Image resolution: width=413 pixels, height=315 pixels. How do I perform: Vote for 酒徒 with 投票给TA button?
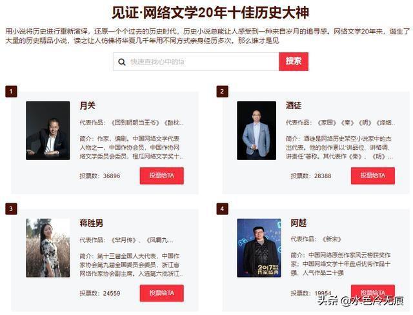pos(373,176)
